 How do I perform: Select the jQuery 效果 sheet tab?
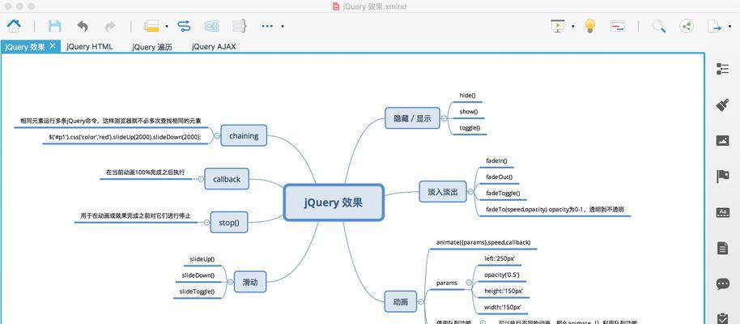(25, 47)
